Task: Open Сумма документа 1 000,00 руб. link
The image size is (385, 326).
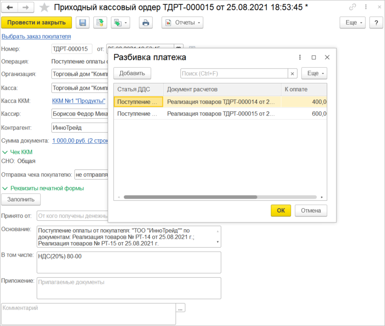Action: point(80,141)
